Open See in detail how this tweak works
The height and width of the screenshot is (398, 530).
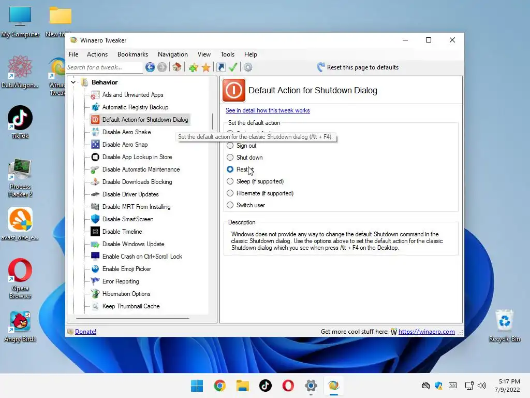click(x=268, y=110)
